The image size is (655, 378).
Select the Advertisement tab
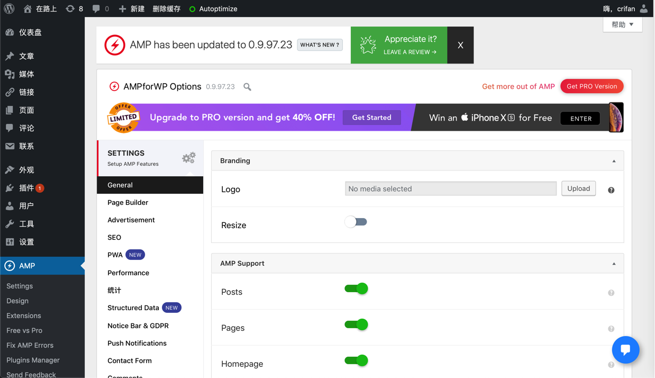coord(150,220)
